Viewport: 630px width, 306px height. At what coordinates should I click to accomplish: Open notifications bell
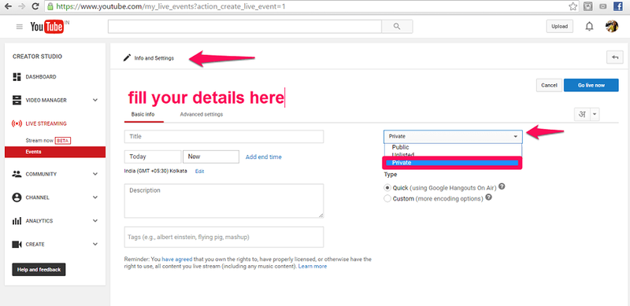[x=589, y=27]
